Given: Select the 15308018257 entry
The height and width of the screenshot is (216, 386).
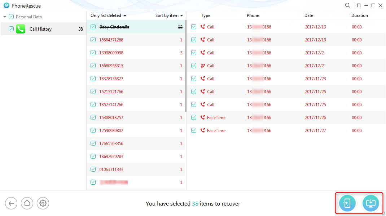Looking at the screenshot, I should click(x=136, y=117).
